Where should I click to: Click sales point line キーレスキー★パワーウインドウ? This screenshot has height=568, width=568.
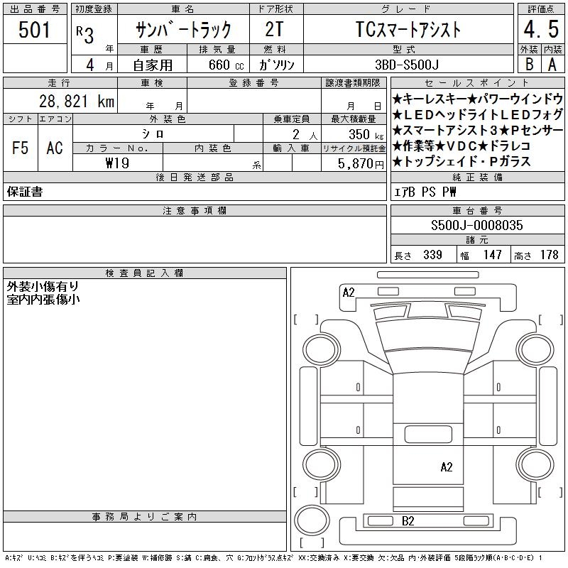click(x=478, y=99)
